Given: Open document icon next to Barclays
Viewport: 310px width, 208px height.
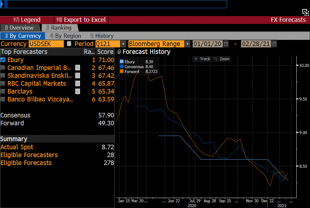Looking at the screenshot, I should pos(78,91).
